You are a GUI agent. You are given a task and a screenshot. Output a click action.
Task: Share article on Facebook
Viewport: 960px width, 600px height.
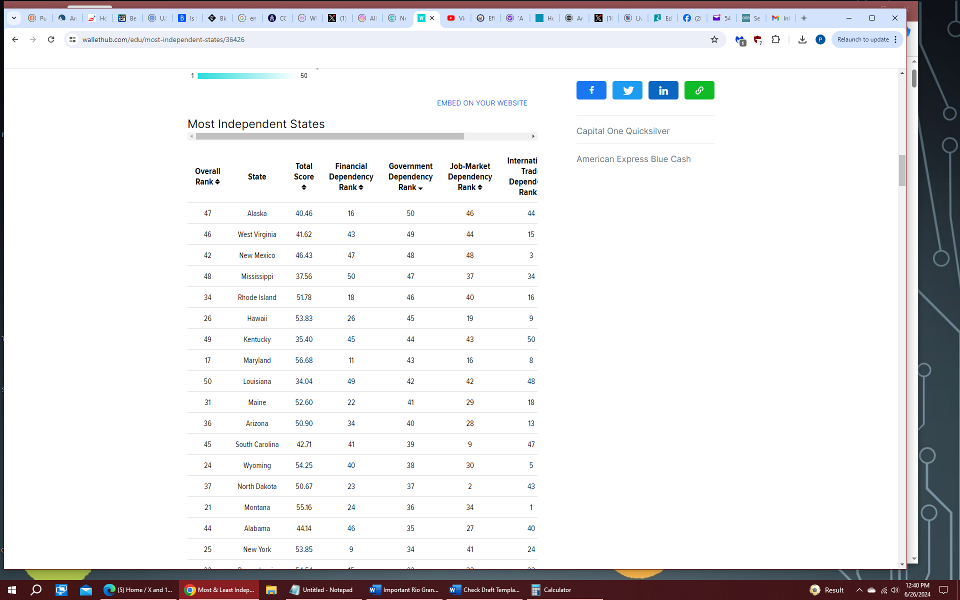tap(591, 90)
